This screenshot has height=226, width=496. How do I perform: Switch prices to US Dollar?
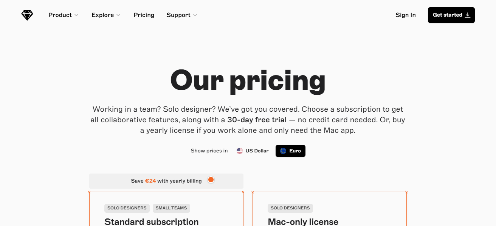(257, 151)
